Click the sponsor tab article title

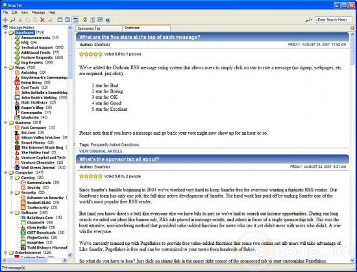click(119, 159)
